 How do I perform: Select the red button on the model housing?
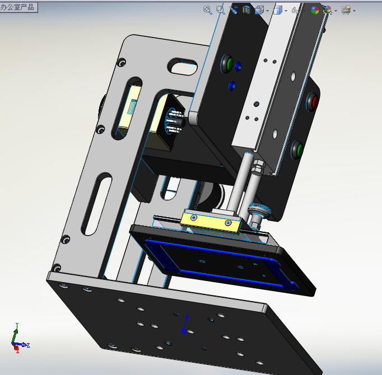tap(313, 102)
